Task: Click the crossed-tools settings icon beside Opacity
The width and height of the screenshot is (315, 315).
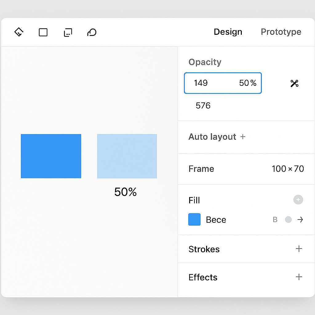Action: [x=294, y=83]
